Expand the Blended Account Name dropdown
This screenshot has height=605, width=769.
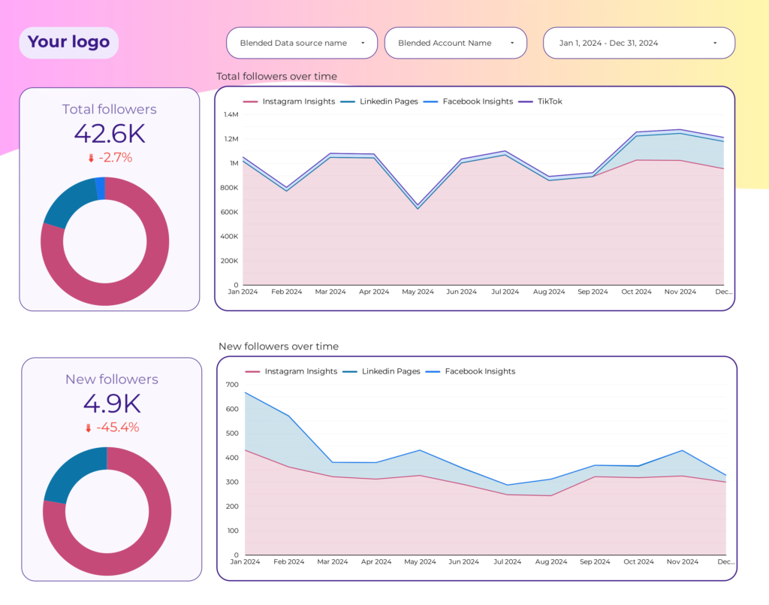456,43
